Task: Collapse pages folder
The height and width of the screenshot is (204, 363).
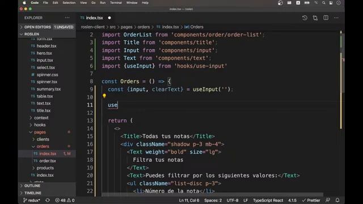Action: click(x=40, y=132)
